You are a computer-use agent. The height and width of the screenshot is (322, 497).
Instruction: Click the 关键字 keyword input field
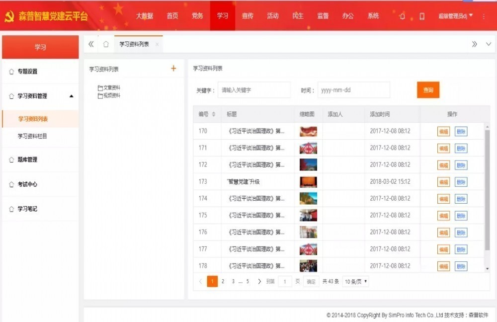pos(254,90)
